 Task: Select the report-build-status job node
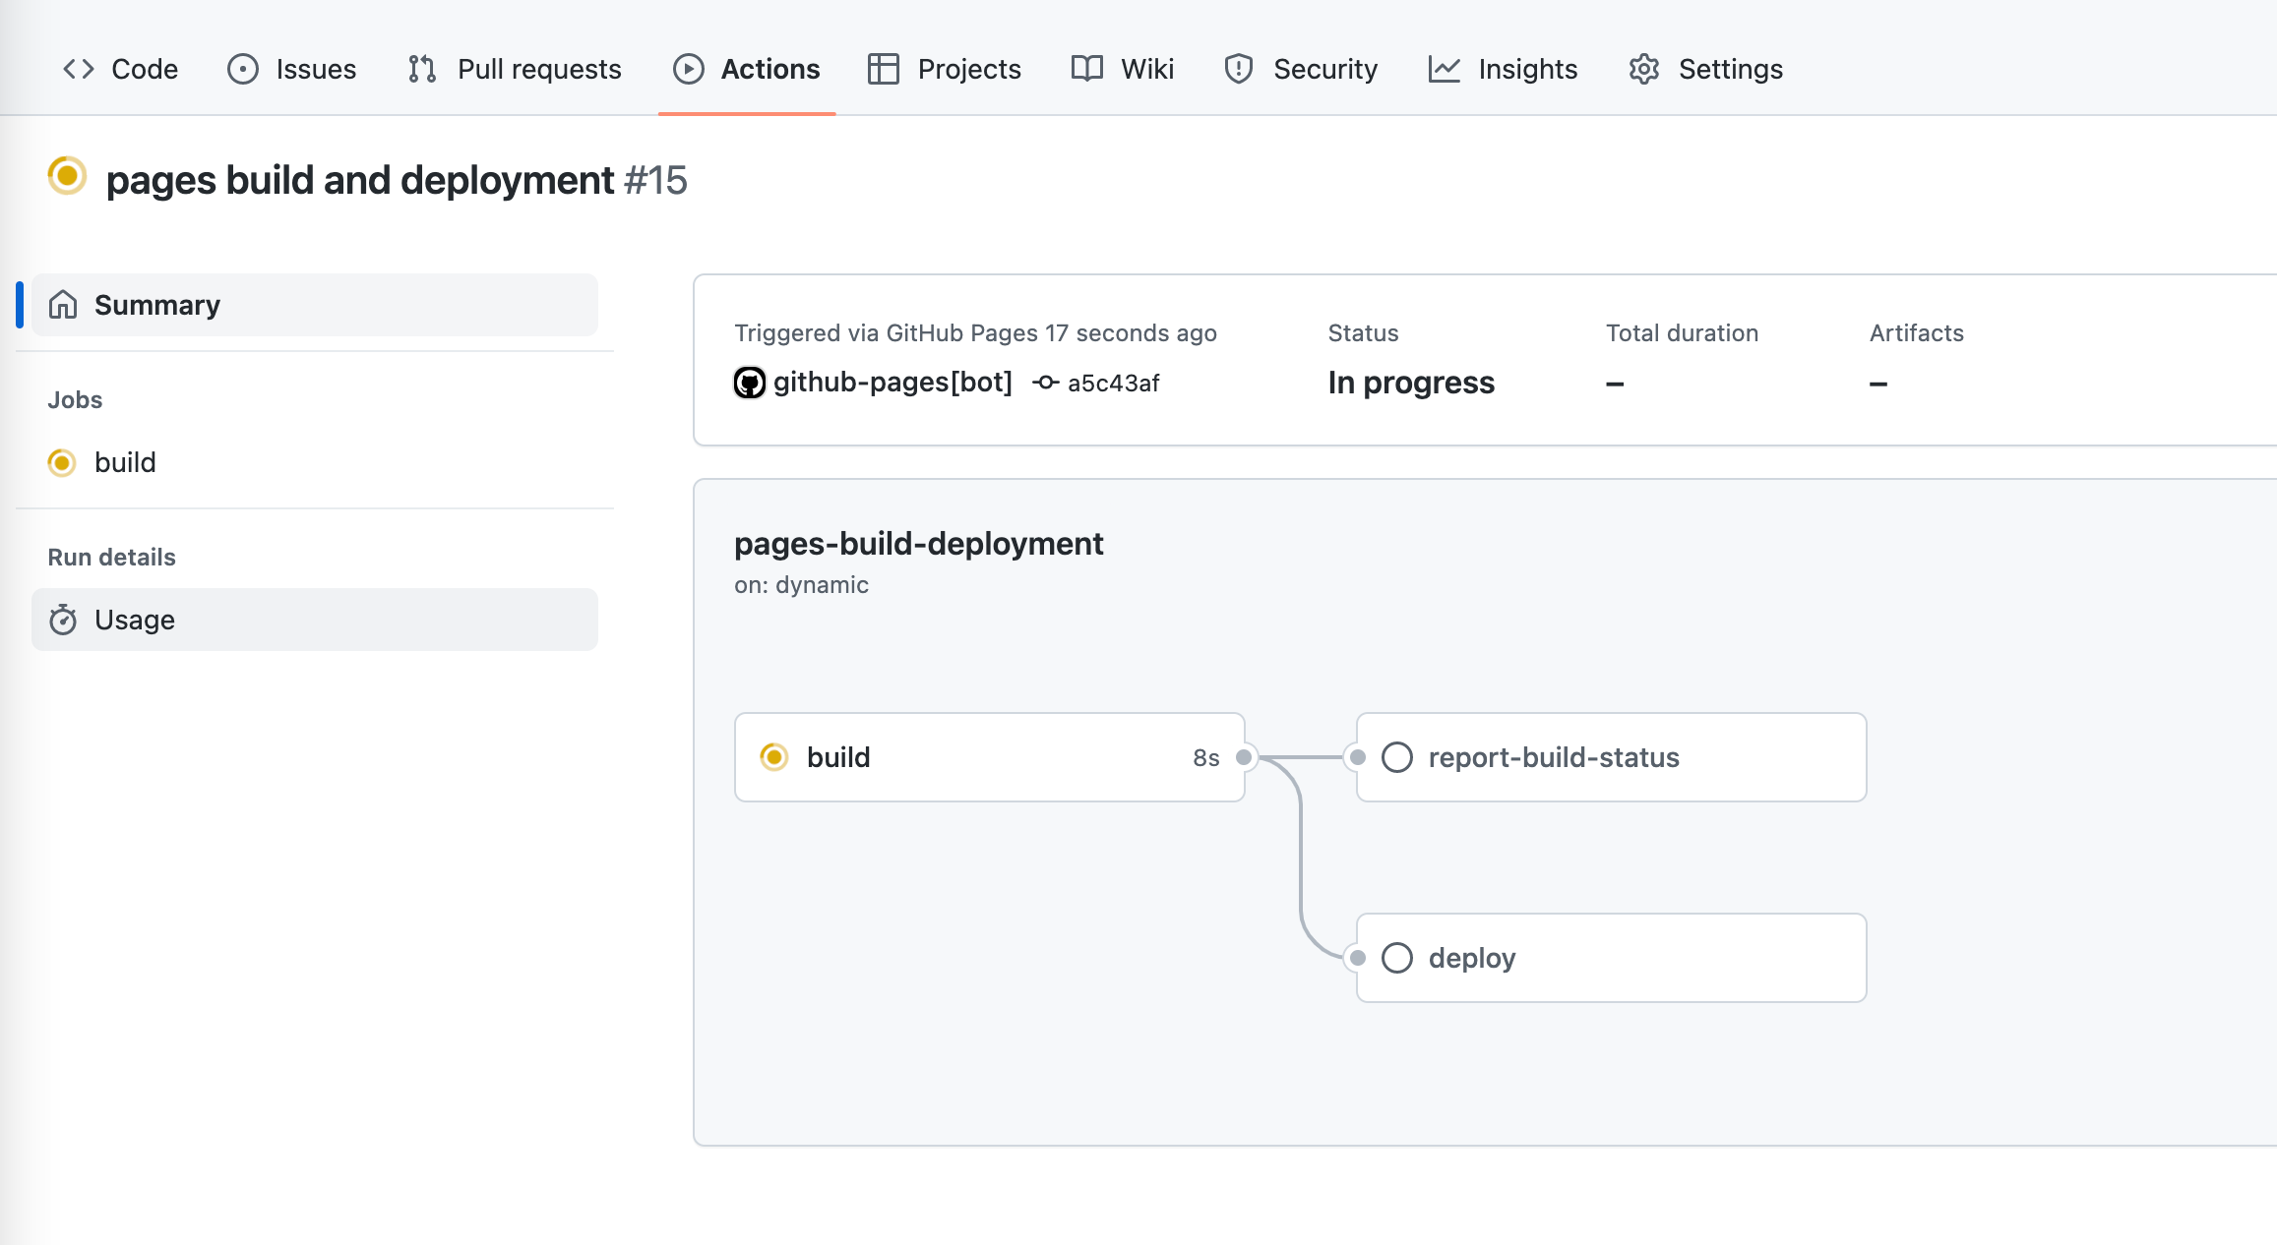tap(1611, 757)
